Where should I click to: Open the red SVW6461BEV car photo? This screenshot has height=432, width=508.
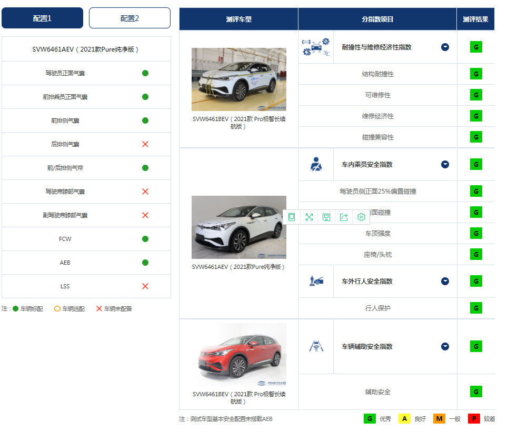pyautogui.click(x=238, y=355)
